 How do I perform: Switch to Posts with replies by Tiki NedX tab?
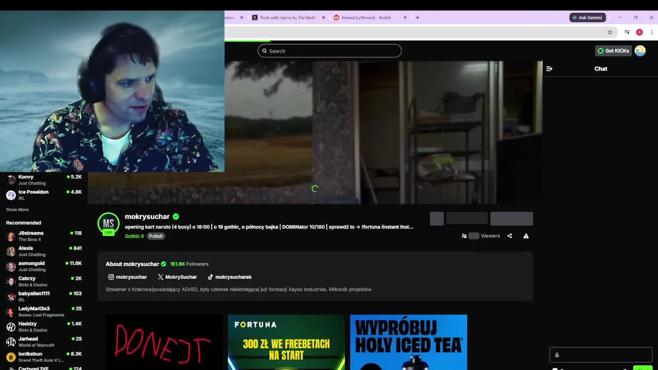point(287,17)
